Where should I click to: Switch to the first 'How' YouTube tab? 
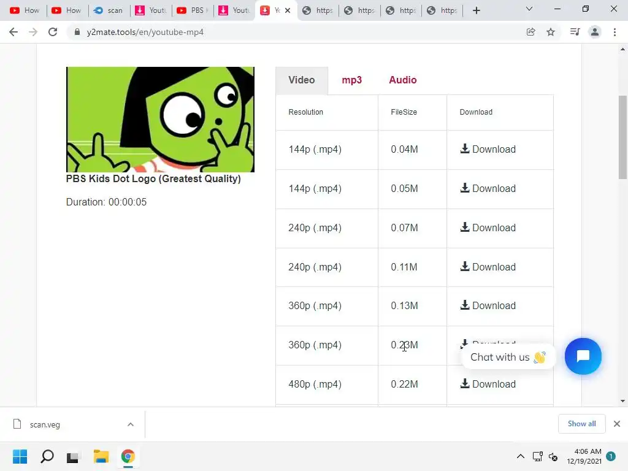coord(25,10)
